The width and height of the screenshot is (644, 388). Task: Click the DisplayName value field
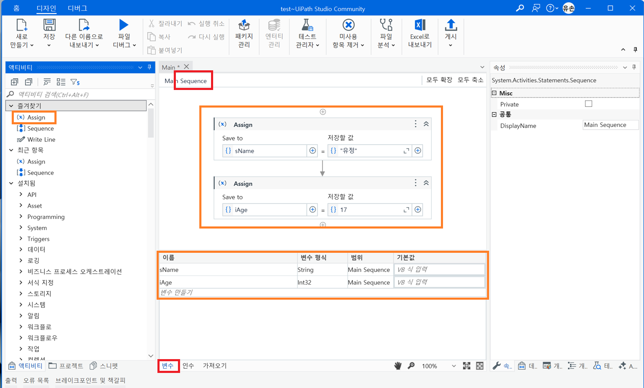pyautogui.click(x=611, y=125)
